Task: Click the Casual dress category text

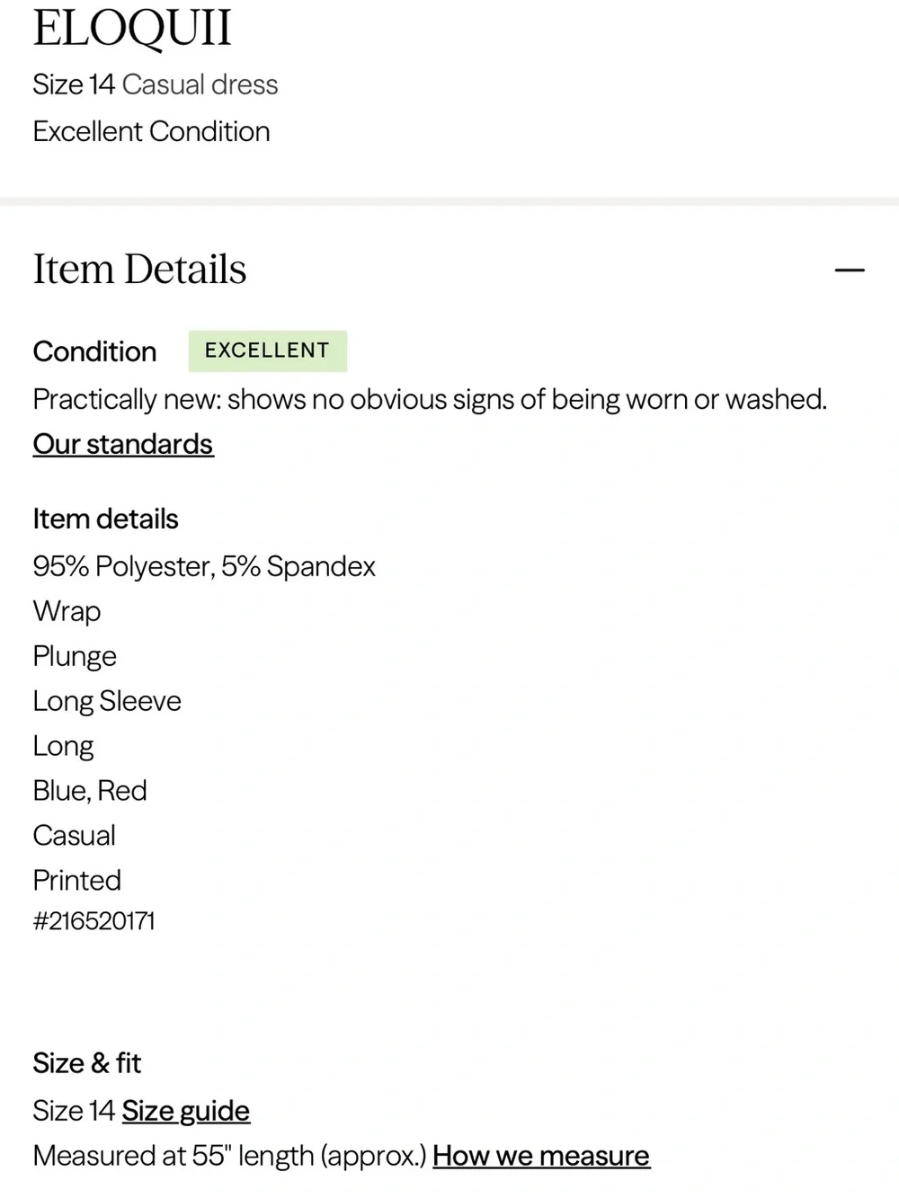Action: (x=200, y=84)
